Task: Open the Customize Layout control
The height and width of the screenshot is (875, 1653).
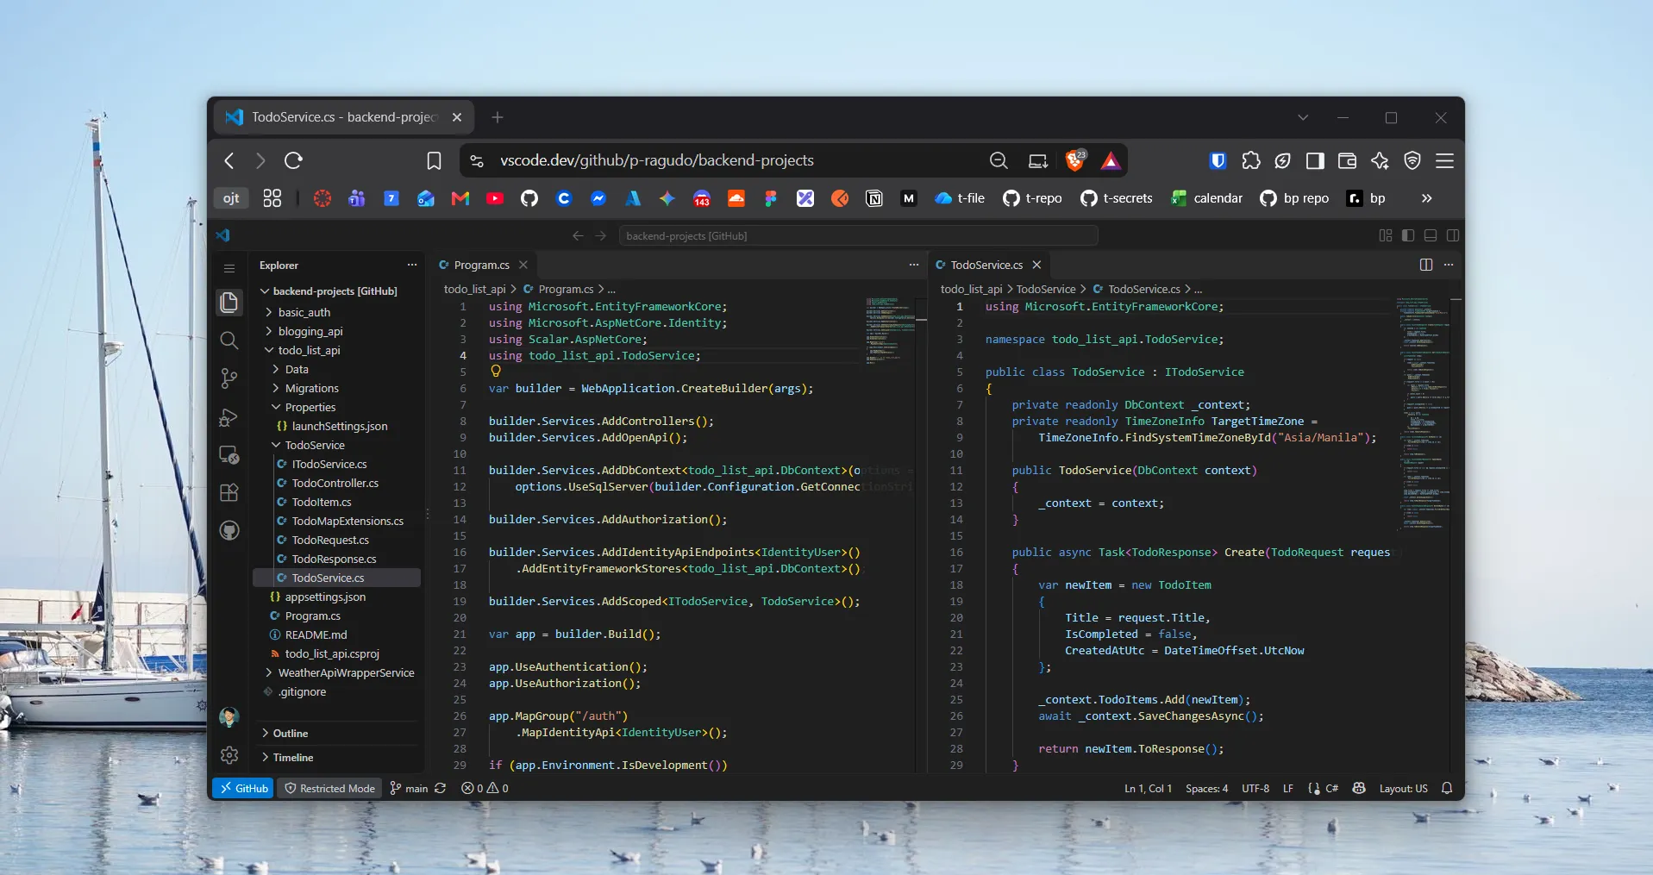Action: click(x=1386, y=235)
